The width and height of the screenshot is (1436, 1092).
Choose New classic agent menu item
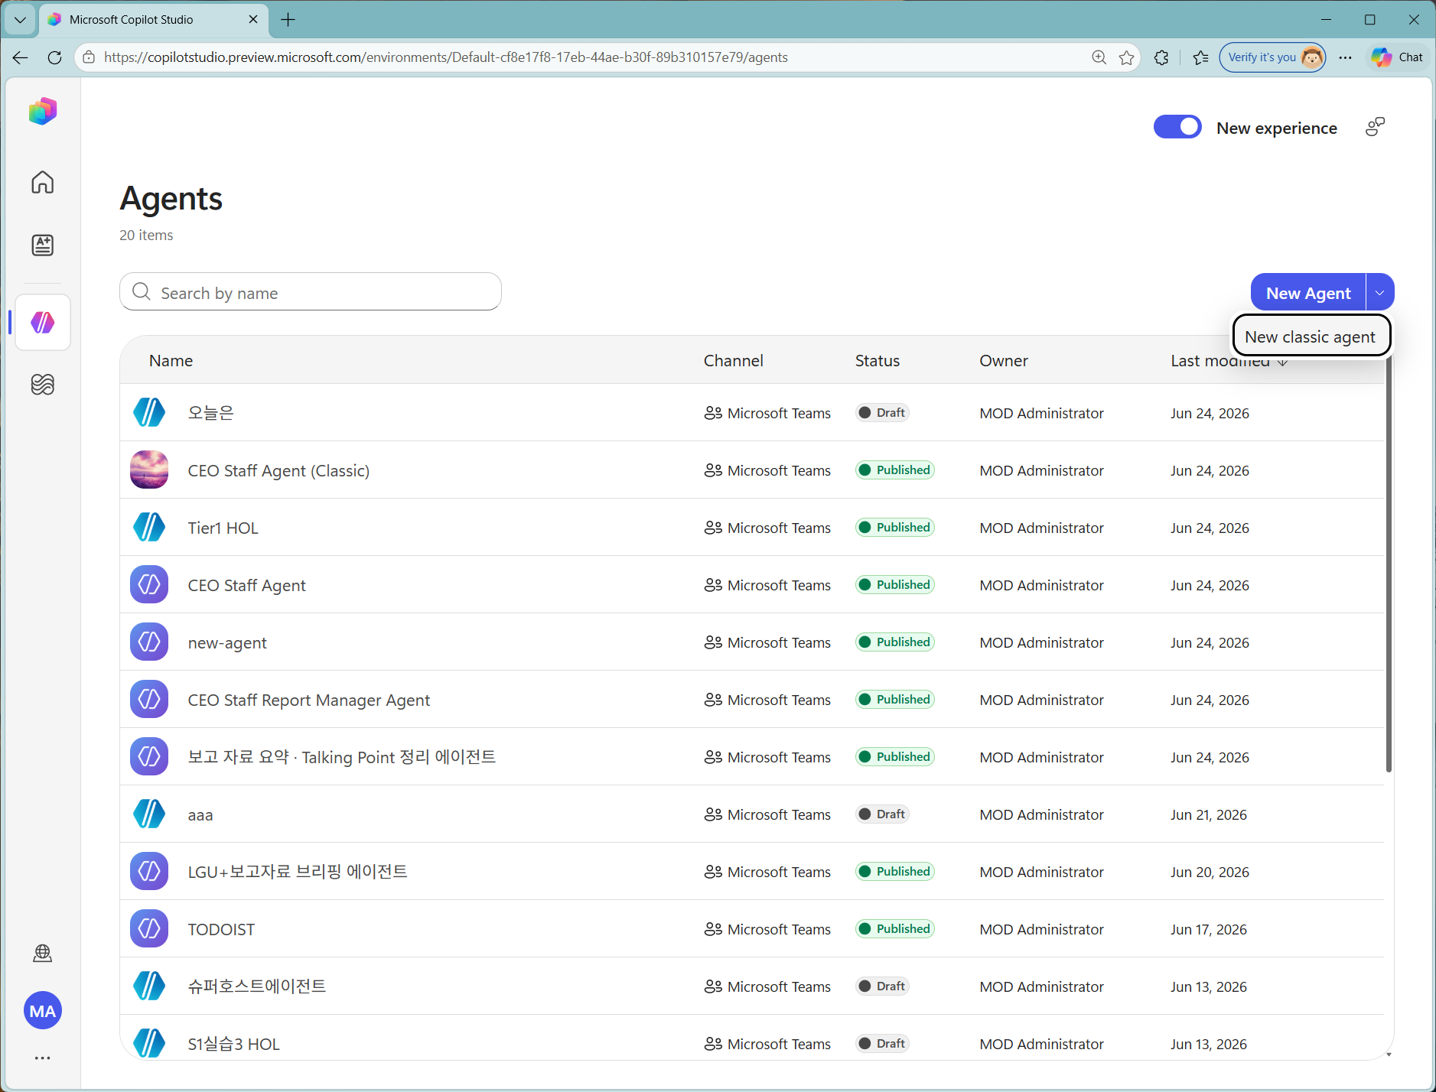point(1311,336)
